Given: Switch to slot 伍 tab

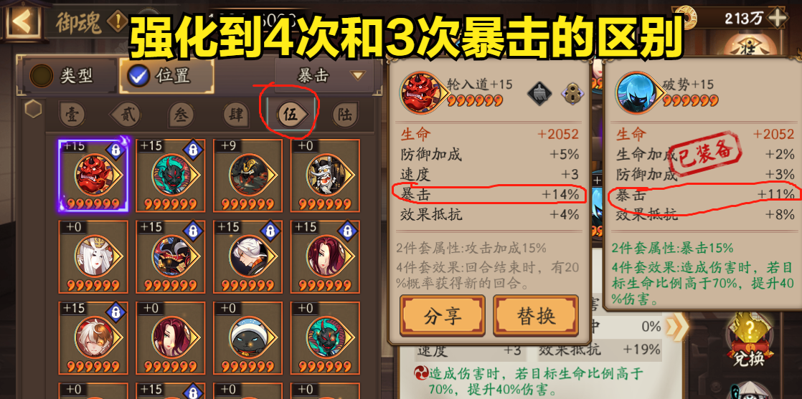Looking at the screenshot, I should (291, 115).
